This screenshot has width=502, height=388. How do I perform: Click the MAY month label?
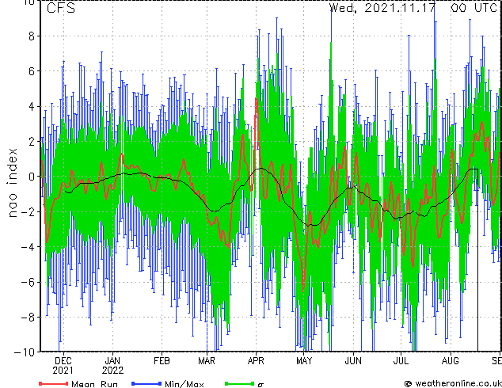pyautogui.click(x=304, y=361)
